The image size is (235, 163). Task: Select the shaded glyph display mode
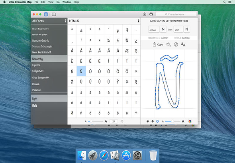pos(148,121)
